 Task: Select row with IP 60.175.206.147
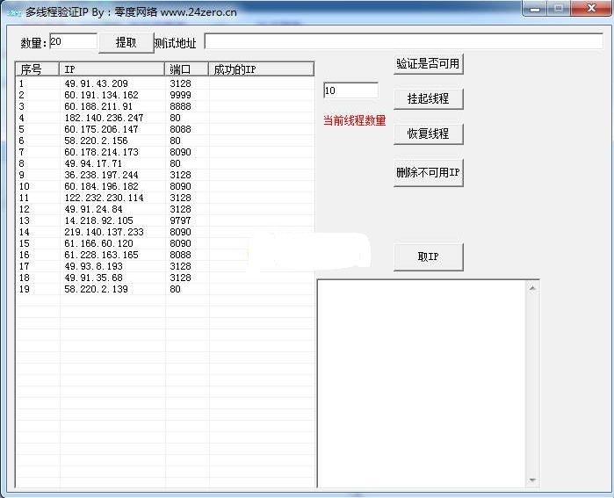165,129
